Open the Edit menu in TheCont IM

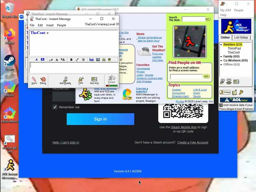point(40,25)
